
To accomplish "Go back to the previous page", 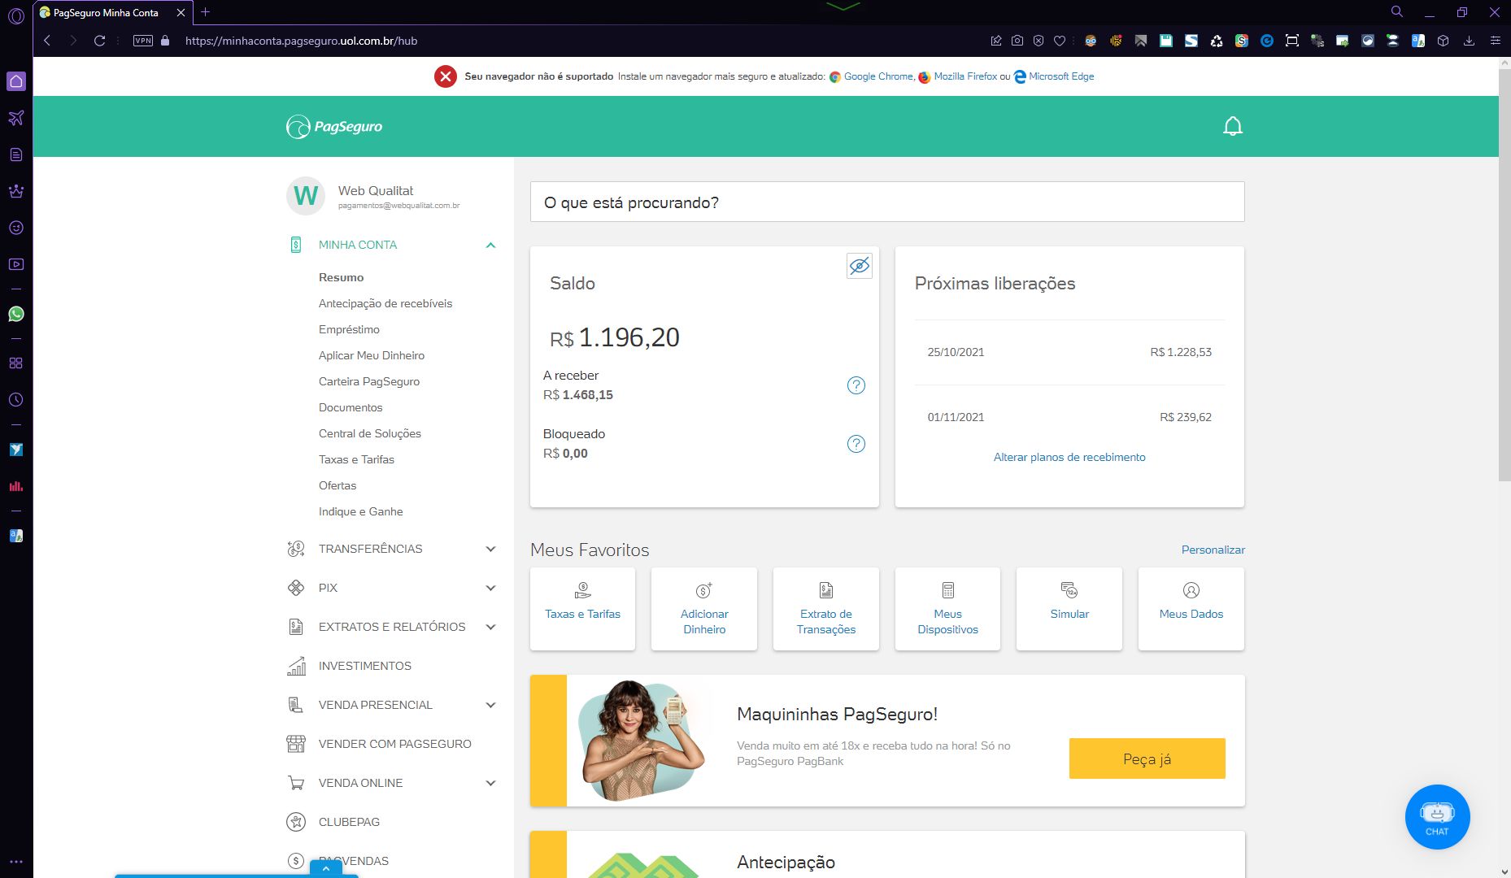I will (x=47, y=41).
